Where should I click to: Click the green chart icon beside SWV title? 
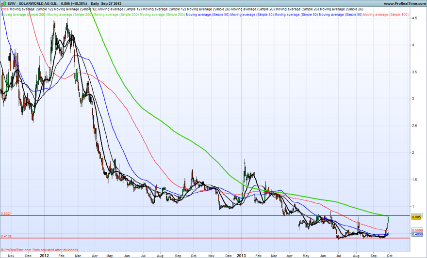point(3,3)
